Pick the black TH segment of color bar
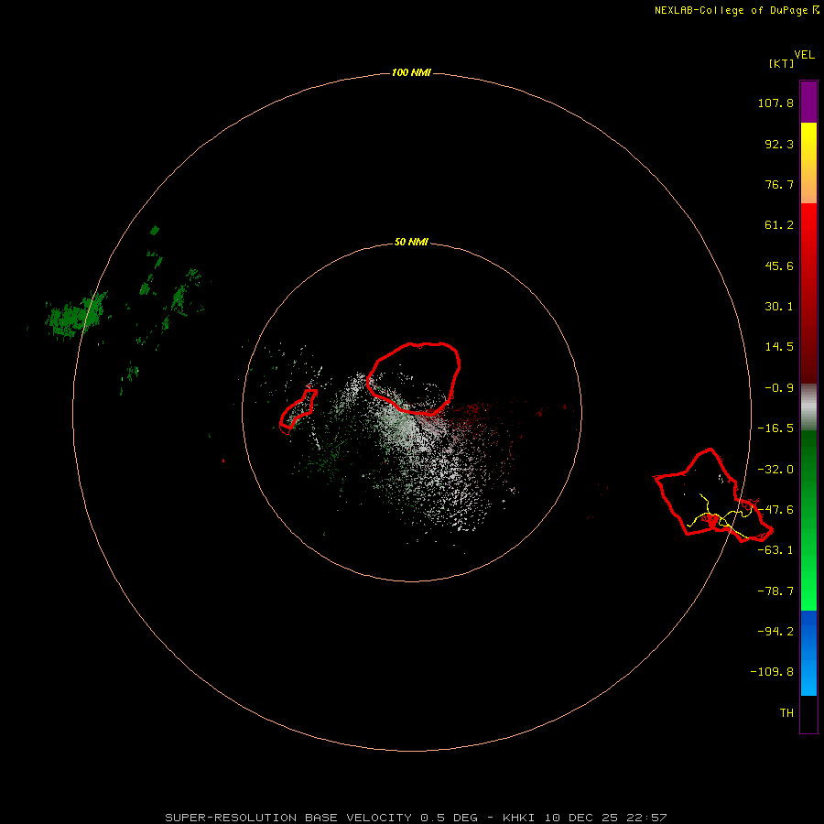The image size is (824, 824). (808, 713)
